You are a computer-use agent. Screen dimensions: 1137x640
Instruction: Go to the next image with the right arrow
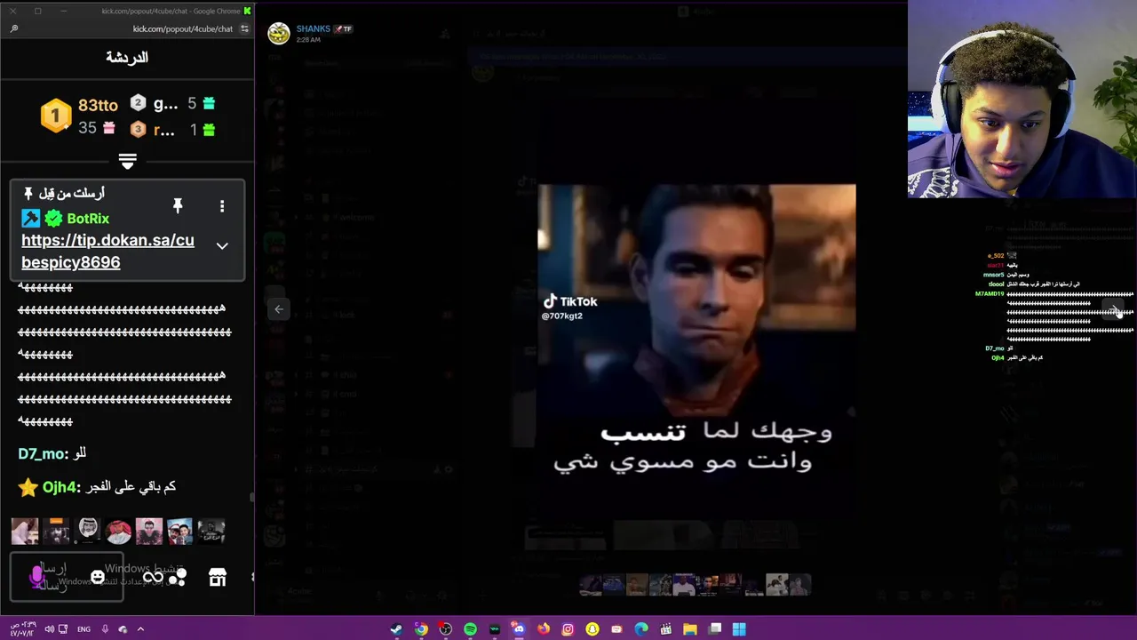tap(1115, 309)
